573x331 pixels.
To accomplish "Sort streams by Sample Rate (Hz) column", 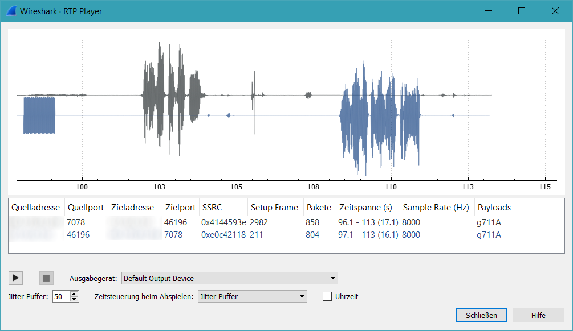I will pos(437,208).
